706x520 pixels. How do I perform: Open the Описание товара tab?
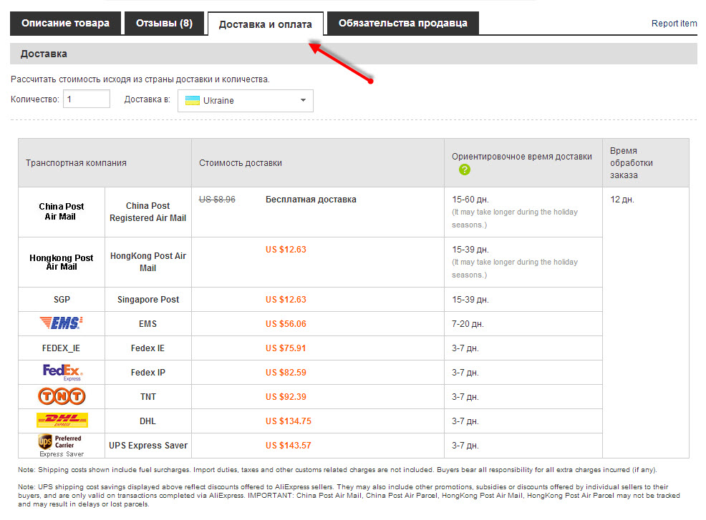pyautogui.click(x=65, y=24)
